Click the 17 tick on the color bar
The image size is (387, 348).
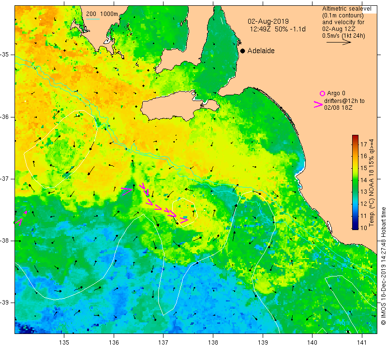point(364,144)
